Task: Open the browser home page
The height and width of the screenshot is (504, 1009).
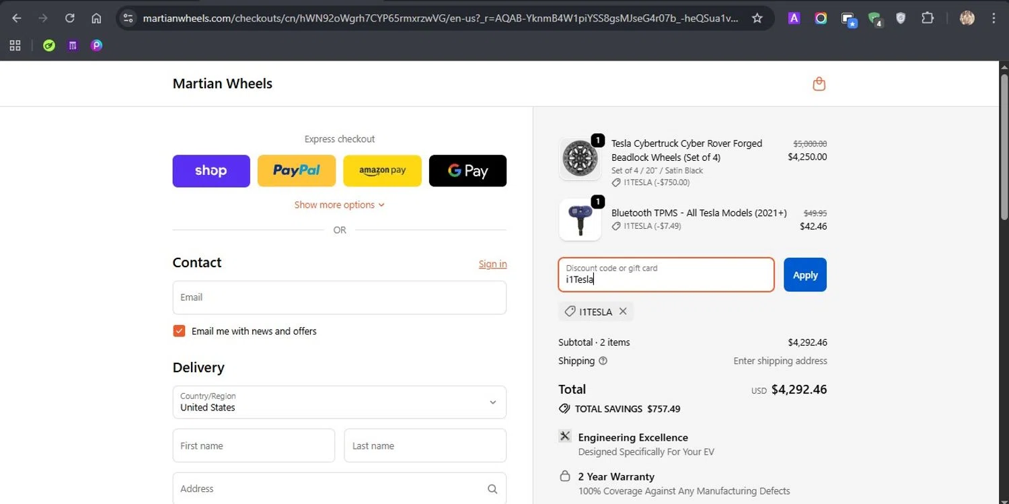Action: (x=96, y=18)
